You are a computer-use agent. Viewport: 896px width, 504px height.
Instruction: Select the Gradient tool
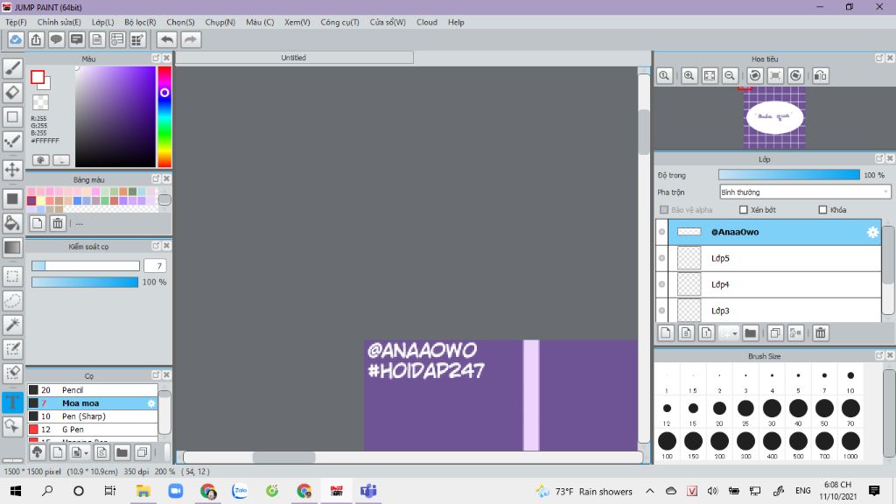click(12, 248)
